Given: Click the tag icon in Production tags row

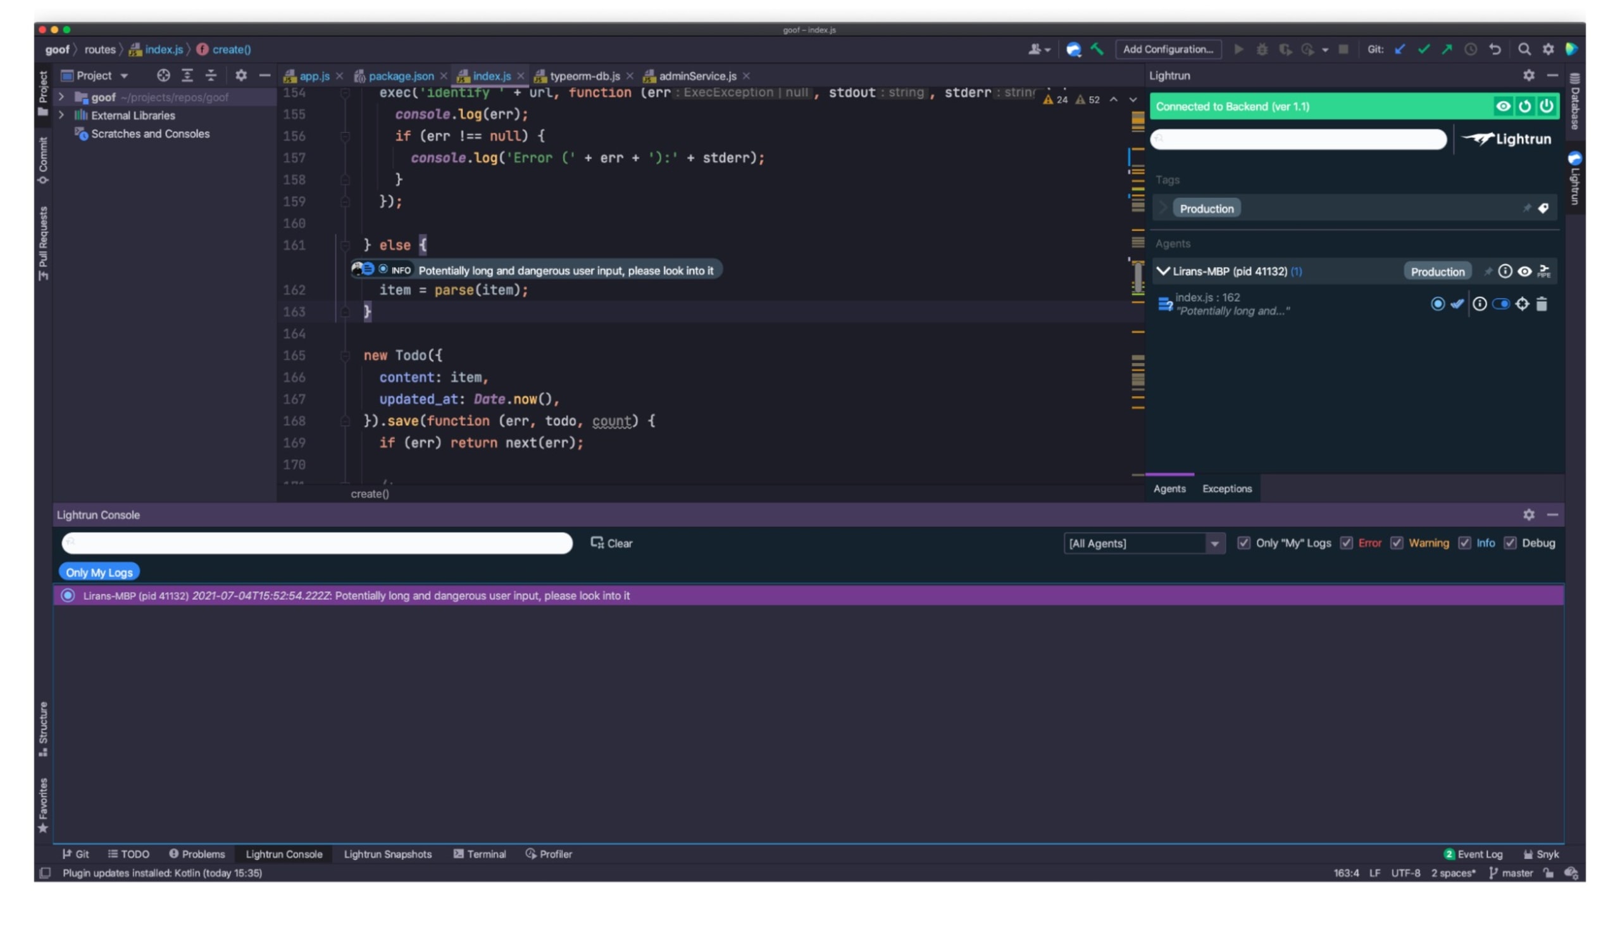Looking at the screenshot, I should pyautogui.click(x=1542, y=208).
